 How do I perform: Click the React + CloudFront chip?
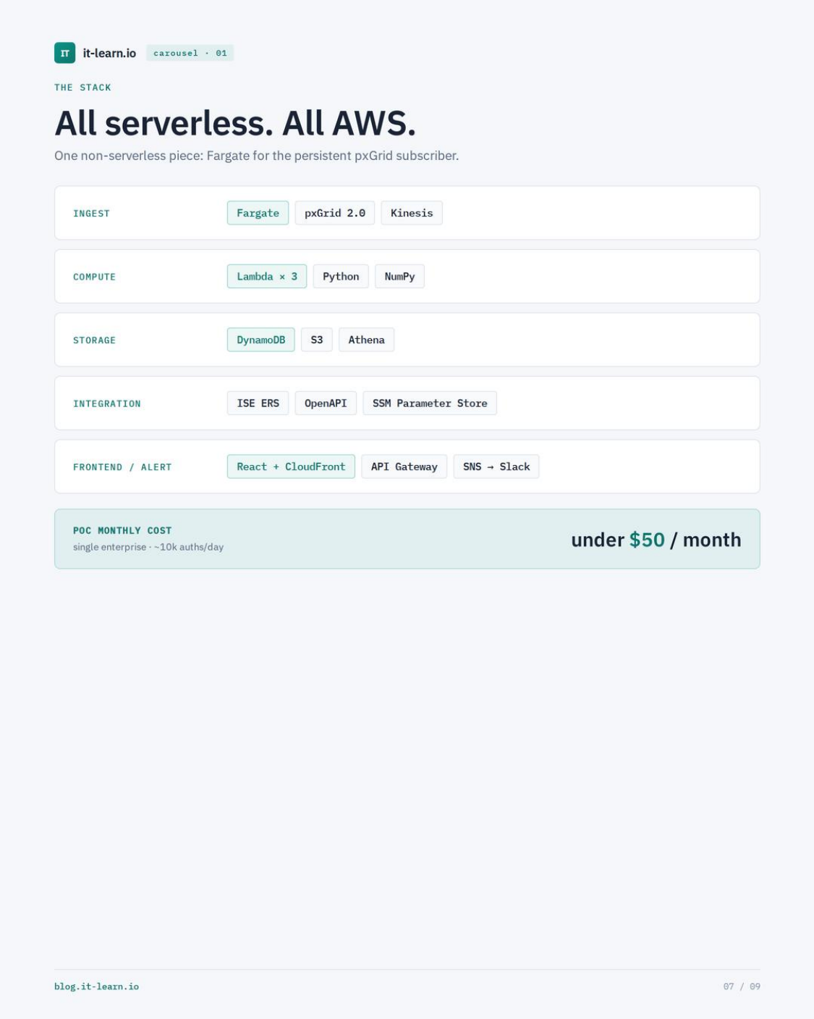pyautogui.click(x=291, y=466)
